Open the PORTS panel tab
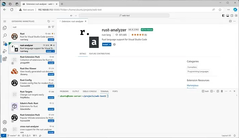 115,91
